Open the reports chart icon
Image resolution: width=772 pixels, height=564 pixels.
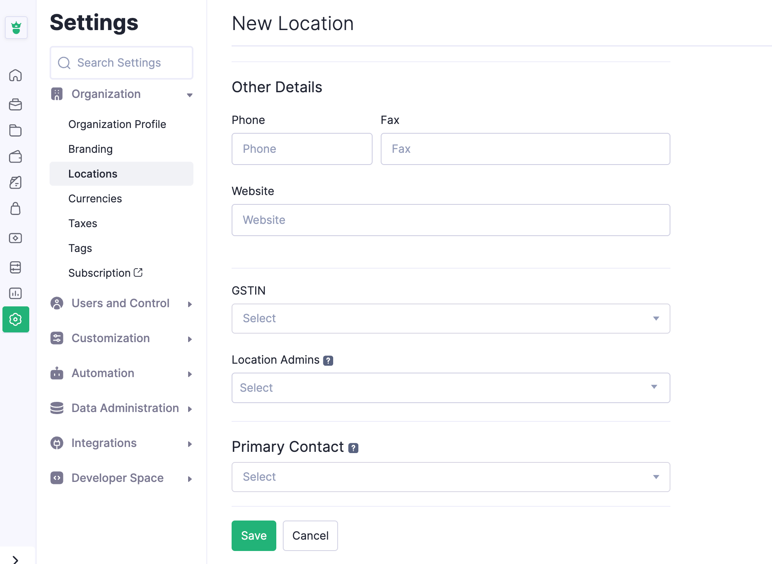tap(15, 293)
